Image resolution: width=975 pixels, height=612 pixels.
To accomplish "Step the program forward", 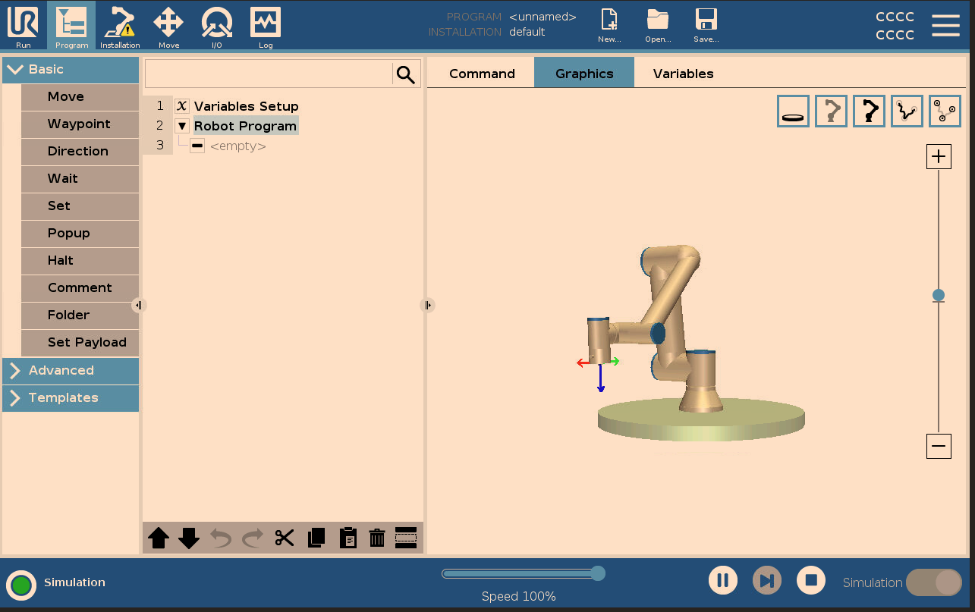I will tap(767, 580).
